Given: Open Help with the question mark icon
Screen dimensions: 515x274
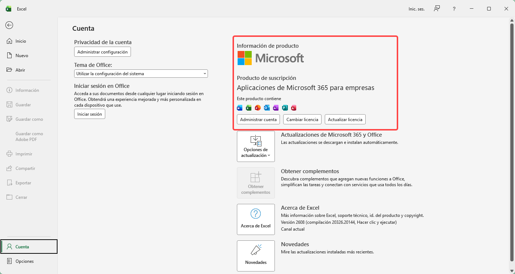Looking at the screenshot, I should (454, 9).
